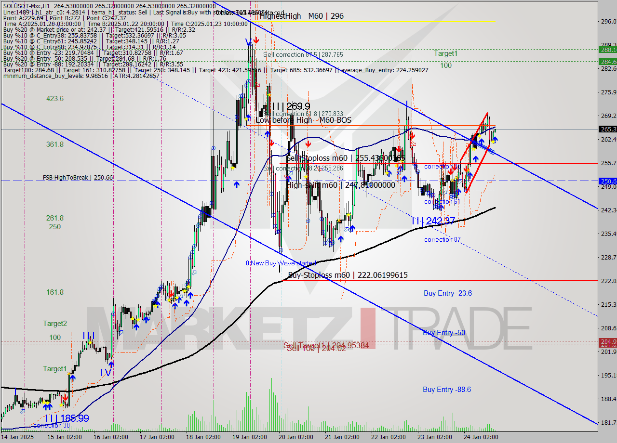The image size is (617, 443).
Task: Click the 'I I | 242.37' wave label
Action: (433, 221)
